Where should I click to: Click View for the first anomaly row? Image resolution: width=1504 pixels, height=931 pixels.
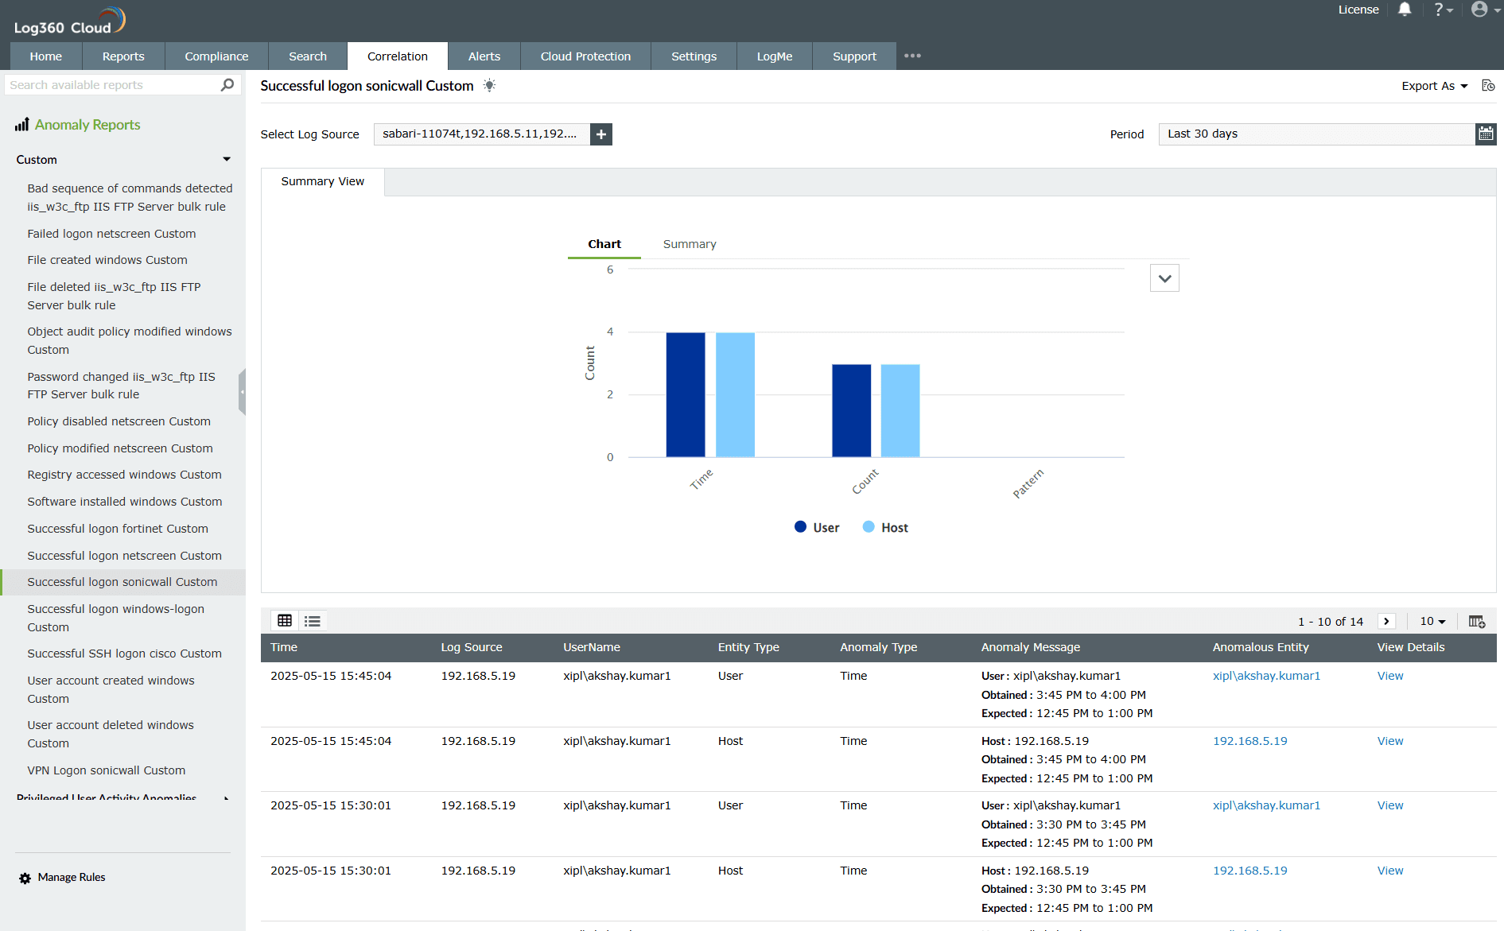[x=1389, y=675]
